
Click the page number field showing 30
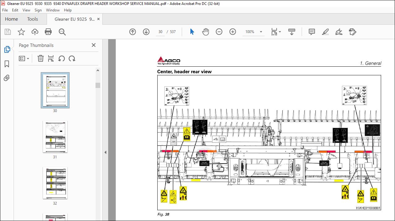point(160,32)
